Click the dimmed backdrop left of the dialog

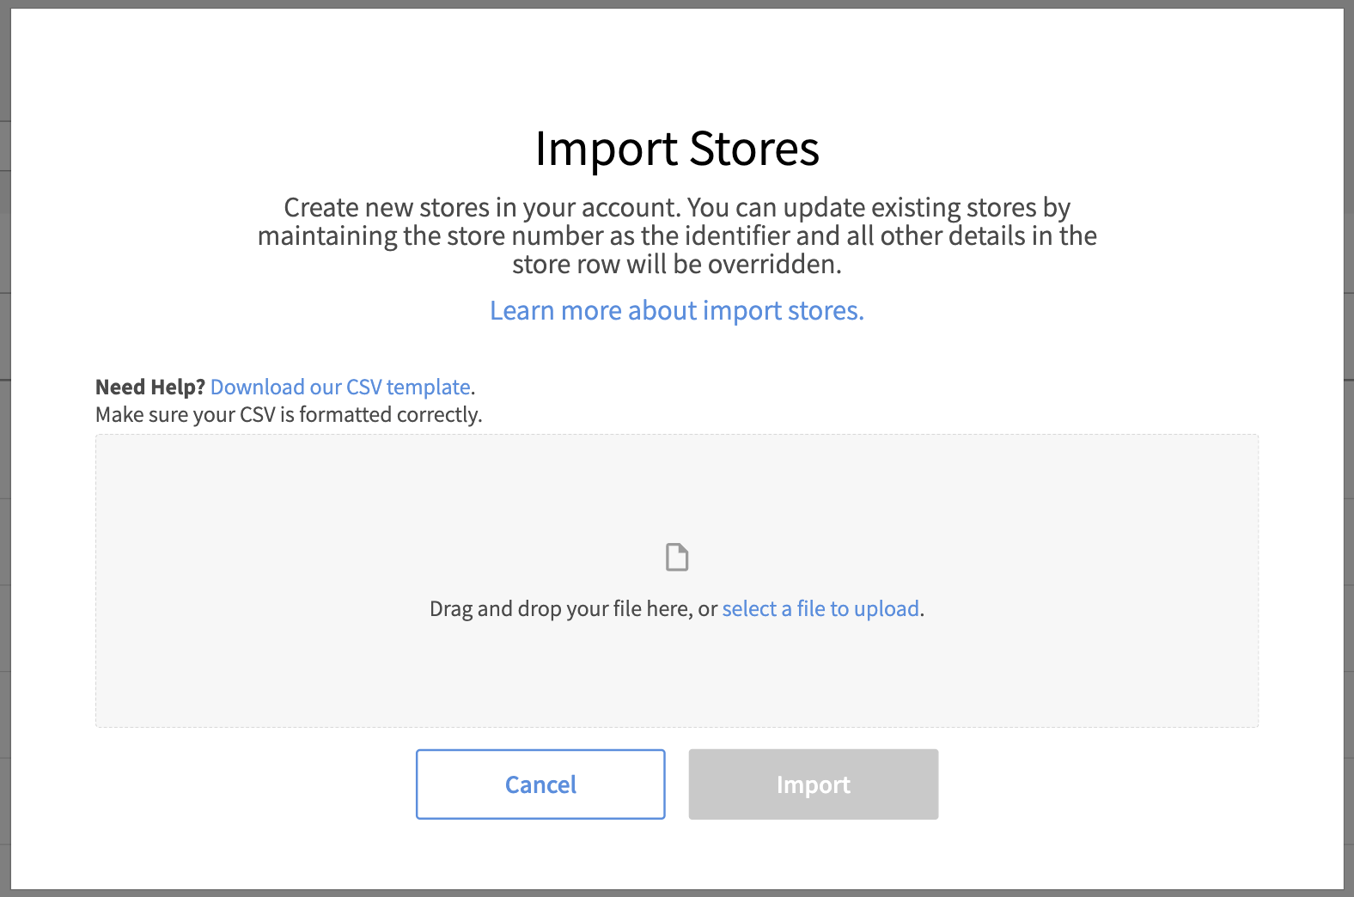coord(4,447)
